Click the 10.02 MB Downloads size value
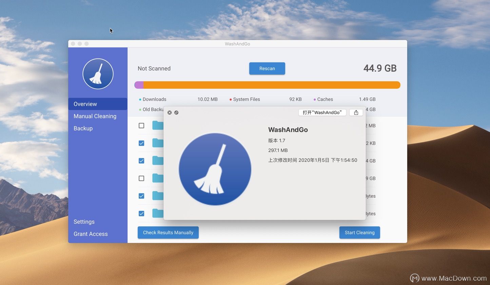490x285 pixels. tap(208, 99)
